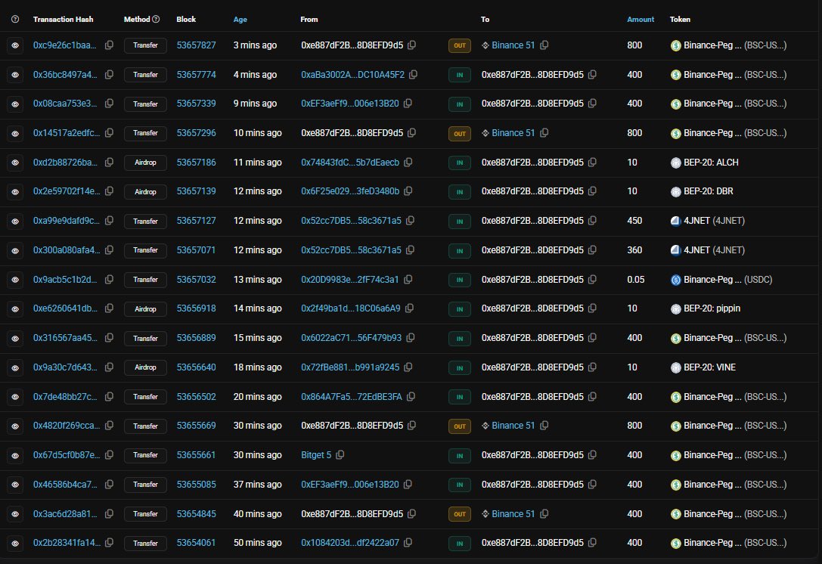
Task: Toggle eye preview for 0x46586b4ca7 row
Action: click(x=15, y=485)
